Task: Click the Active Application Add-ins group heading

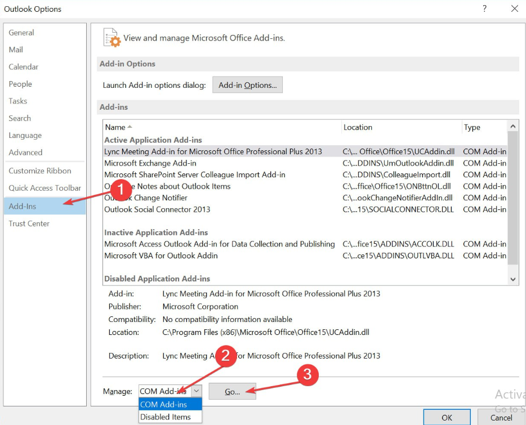Action: 153,140
